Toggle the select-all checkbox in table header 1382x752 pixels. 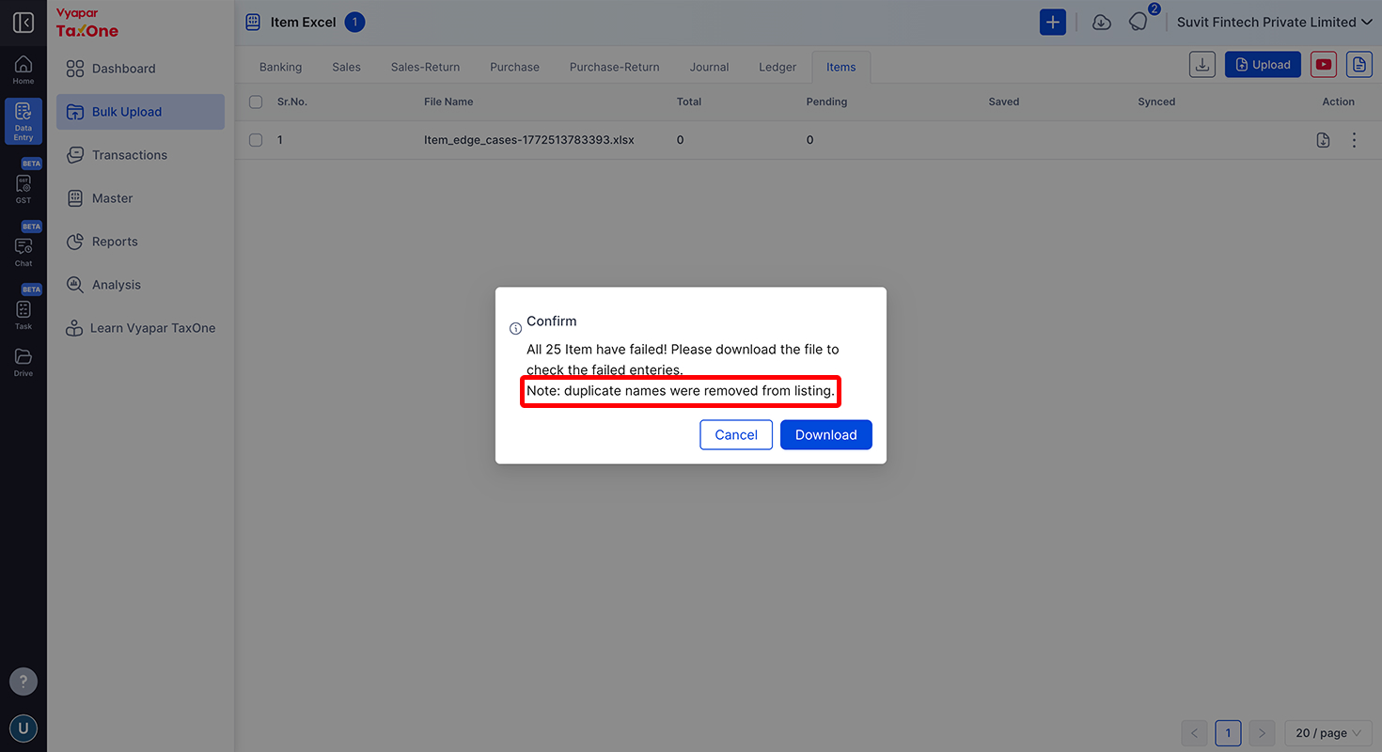click(256, 102)
